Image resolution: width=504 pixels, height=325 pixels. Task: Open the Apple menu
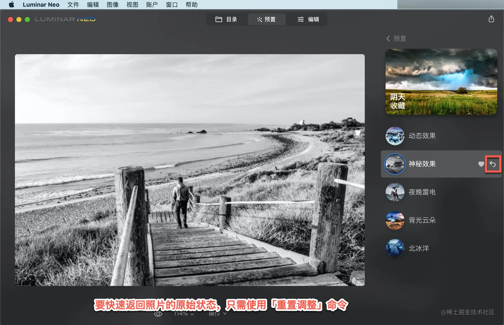click(x=11, y=5)
